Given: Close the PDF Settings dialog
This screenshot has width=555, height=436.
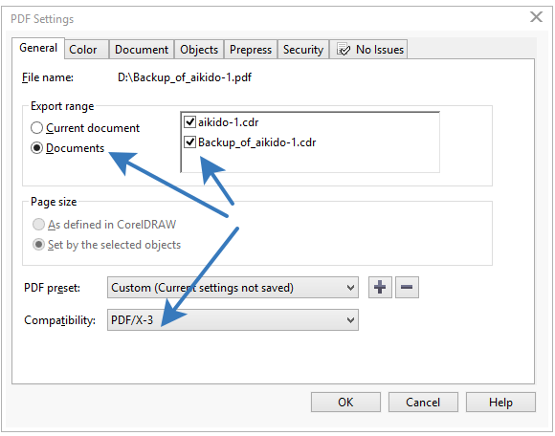Looking at the screenshot, I should pos(536,16).
